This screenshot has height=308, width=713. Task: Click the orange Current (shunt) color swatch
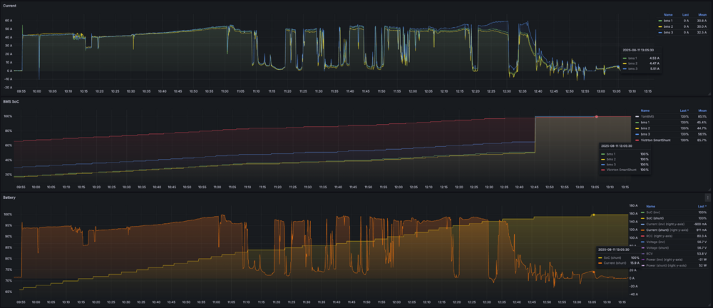click(x=642, y=230)
